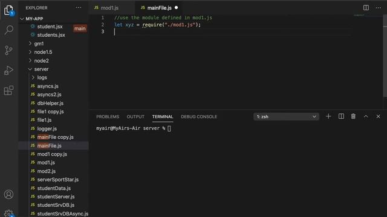The width and height of the screenshot is (387, 217).
Task: Click the EXPLORER panel title
Action: (x=36, y=8)
